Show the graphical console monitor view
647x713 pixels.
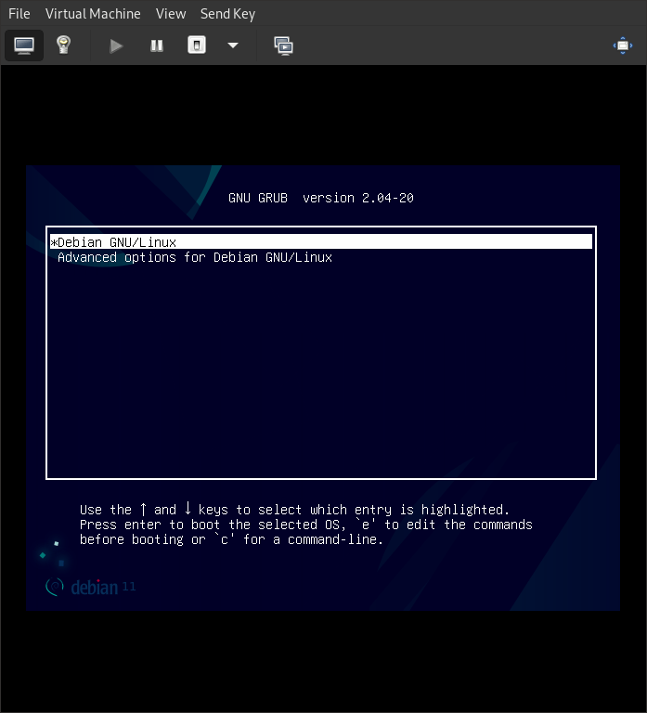[23, 45]
